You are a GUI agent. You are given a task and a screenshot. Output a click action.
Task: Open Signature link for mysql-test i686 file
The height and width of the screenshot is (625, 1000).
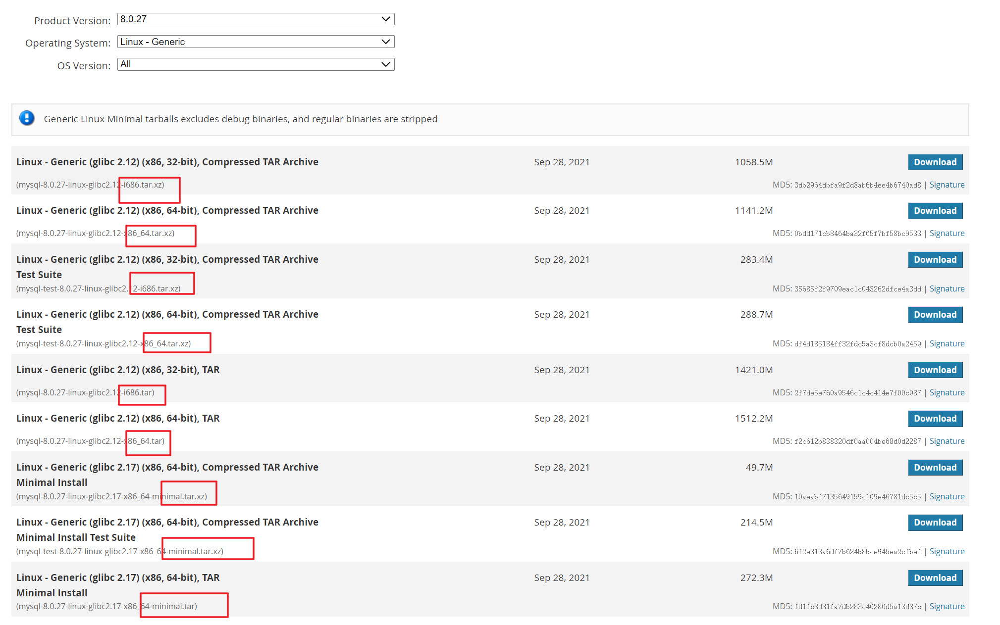947,288
